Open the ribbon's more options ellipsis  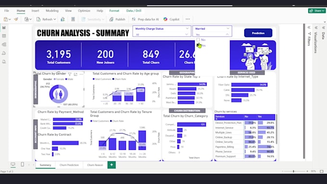pyautogui.click(x=188, y=19)
